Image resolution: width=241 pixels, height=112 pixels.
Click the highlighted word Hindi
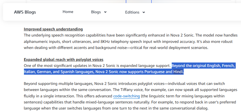click(x=178, y=72)
